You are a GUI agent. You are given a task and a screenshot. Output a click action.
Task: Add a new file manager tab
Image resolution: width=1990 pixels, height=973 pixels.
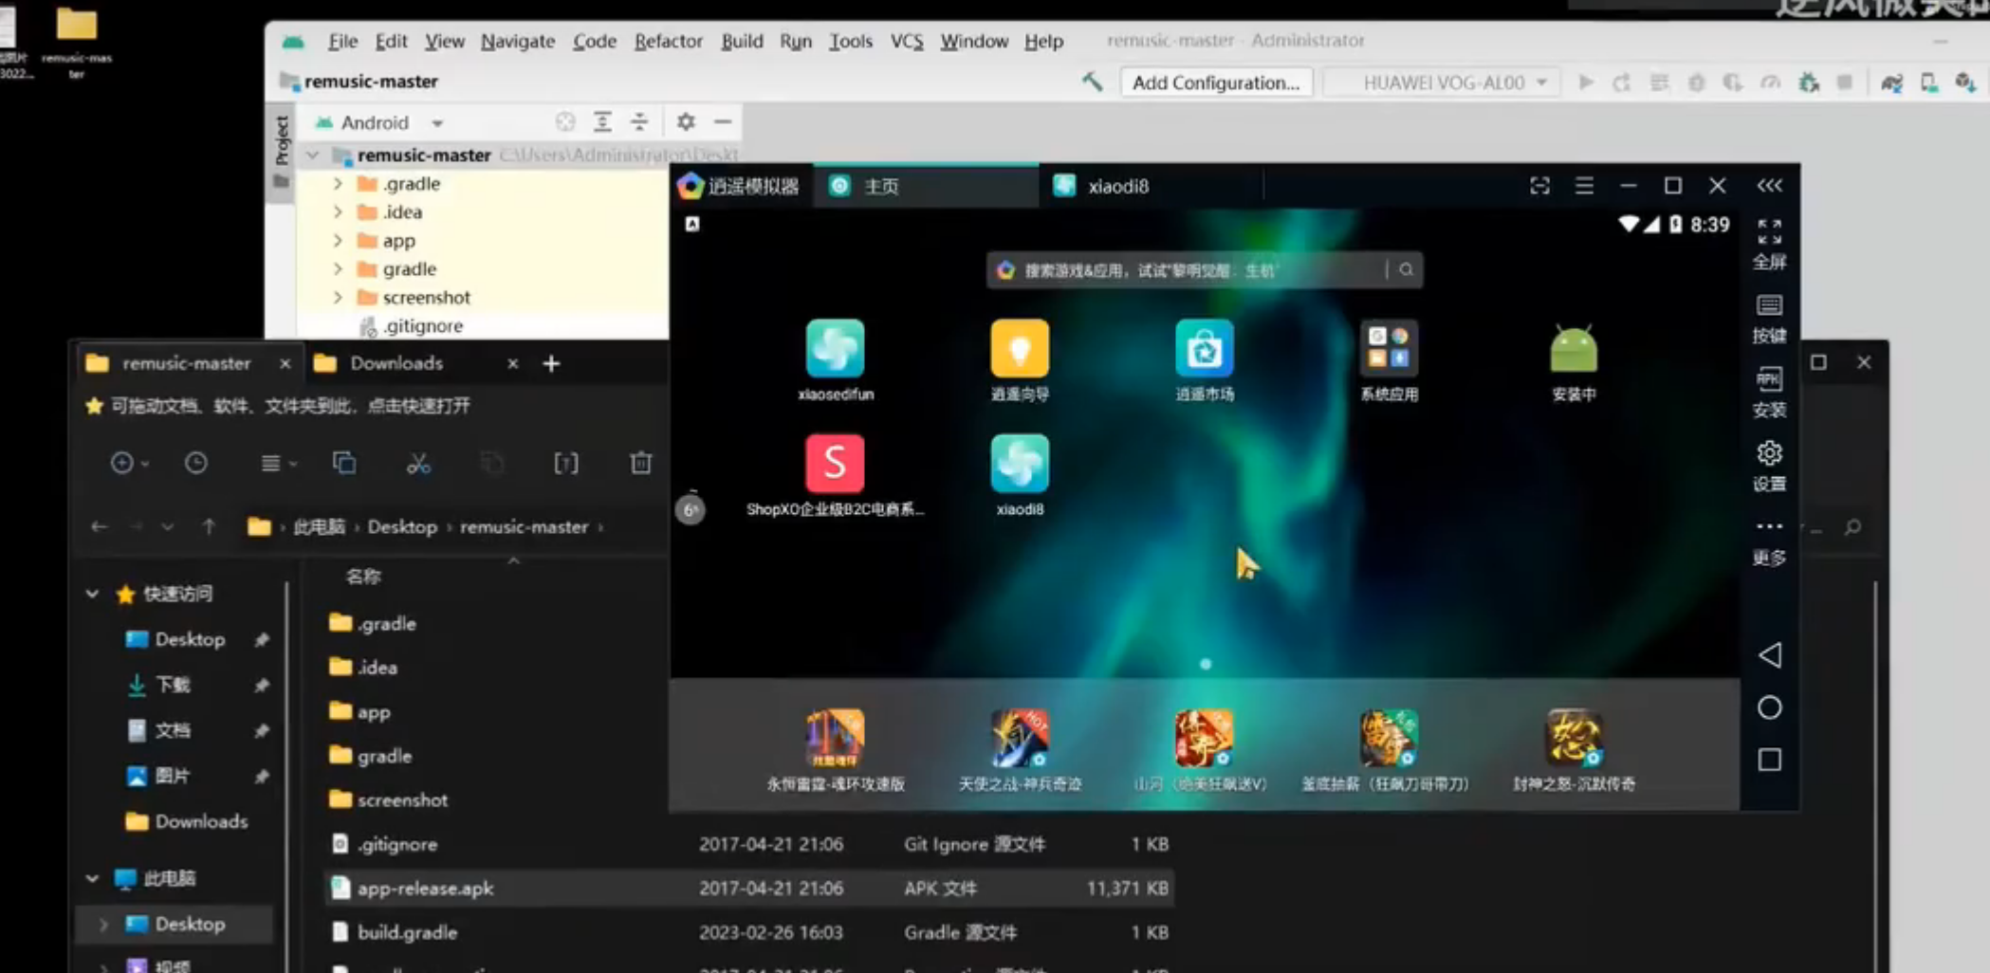pos(551,363)
